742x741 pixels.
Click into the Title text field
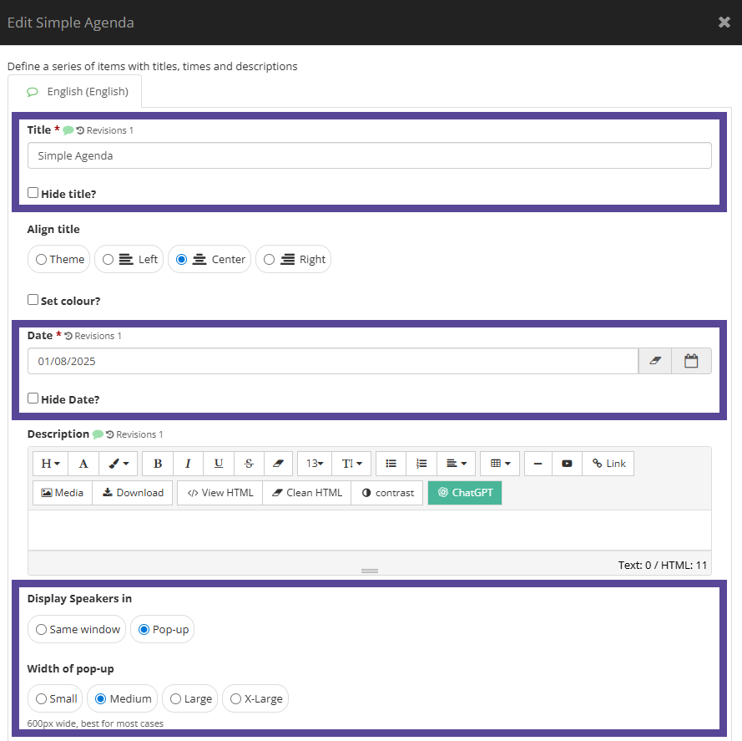370,155
